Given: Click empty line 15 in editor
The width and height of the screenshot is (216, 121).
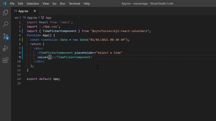Looking at the screenshot, I should click(121, 83).
